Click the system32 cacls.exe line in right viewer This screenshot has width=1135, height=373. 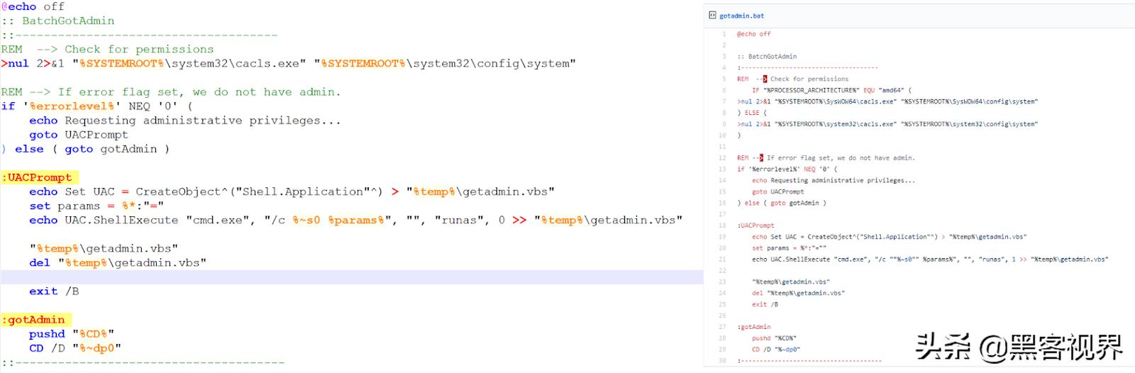[887, 124]
